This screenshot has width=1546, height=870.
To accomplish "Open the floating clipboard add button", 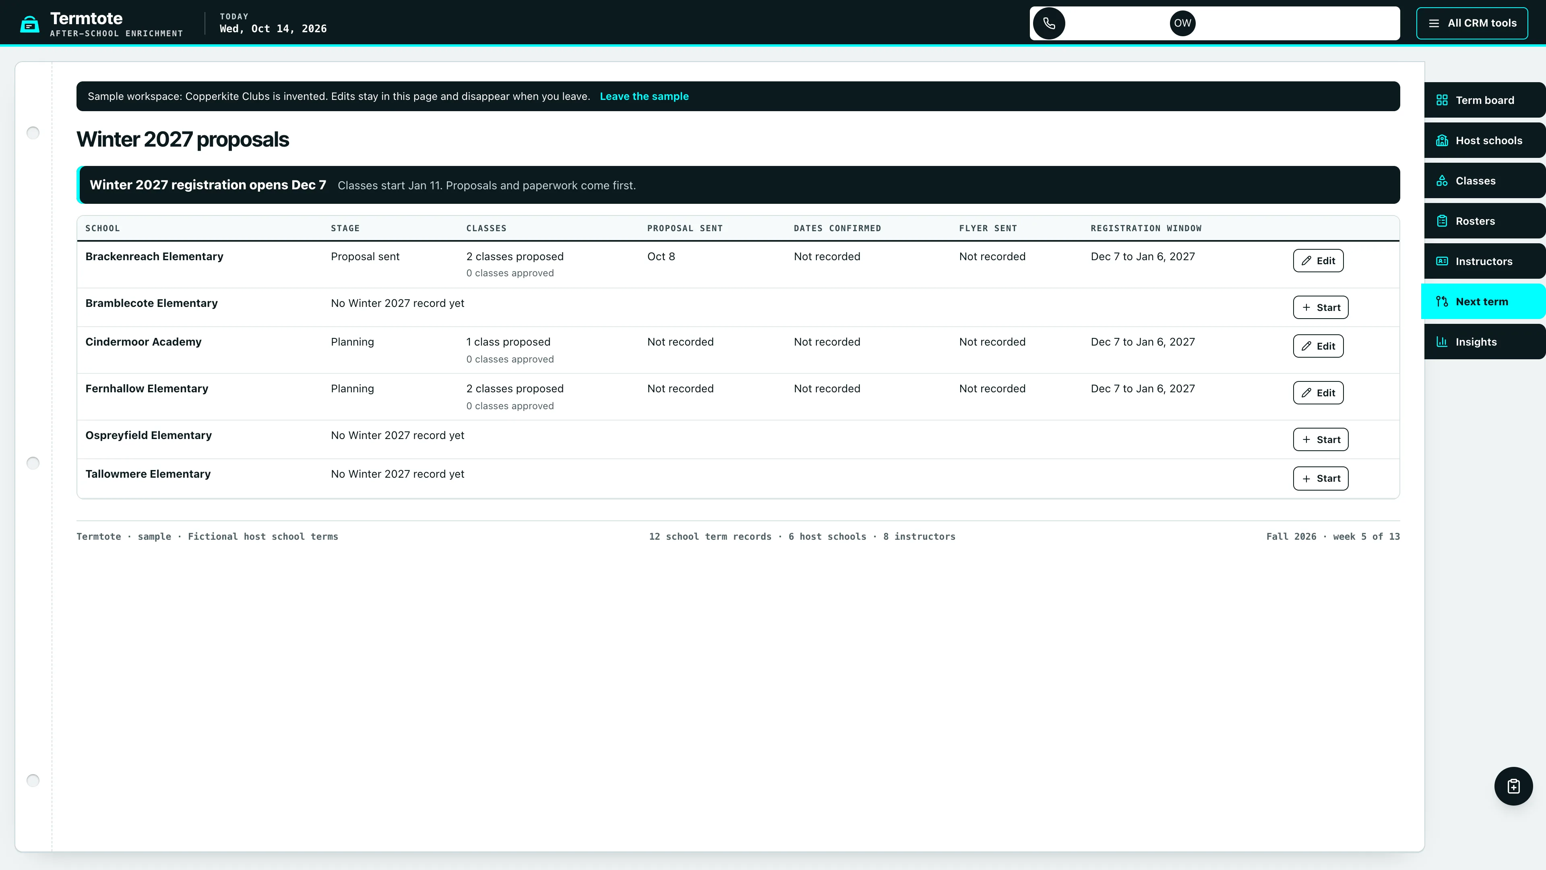I will [x=1513, y=786].
